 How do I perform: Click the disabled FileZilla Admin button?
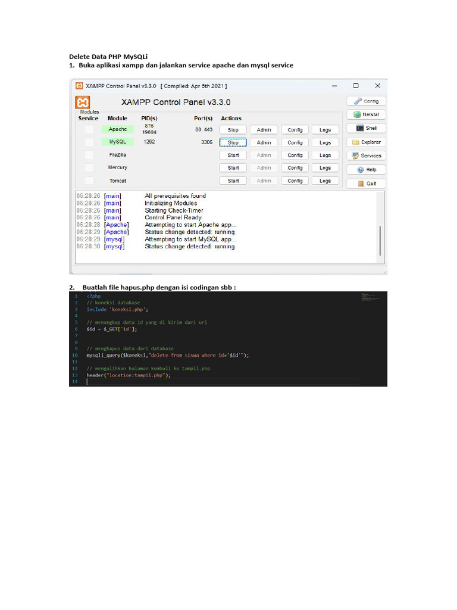(x=264, y=155)
